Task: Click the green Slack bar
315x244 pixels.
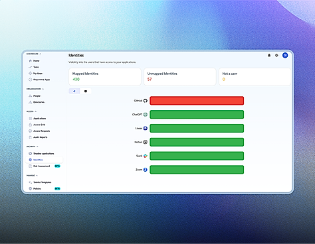Action: click(x=197, y=156)
